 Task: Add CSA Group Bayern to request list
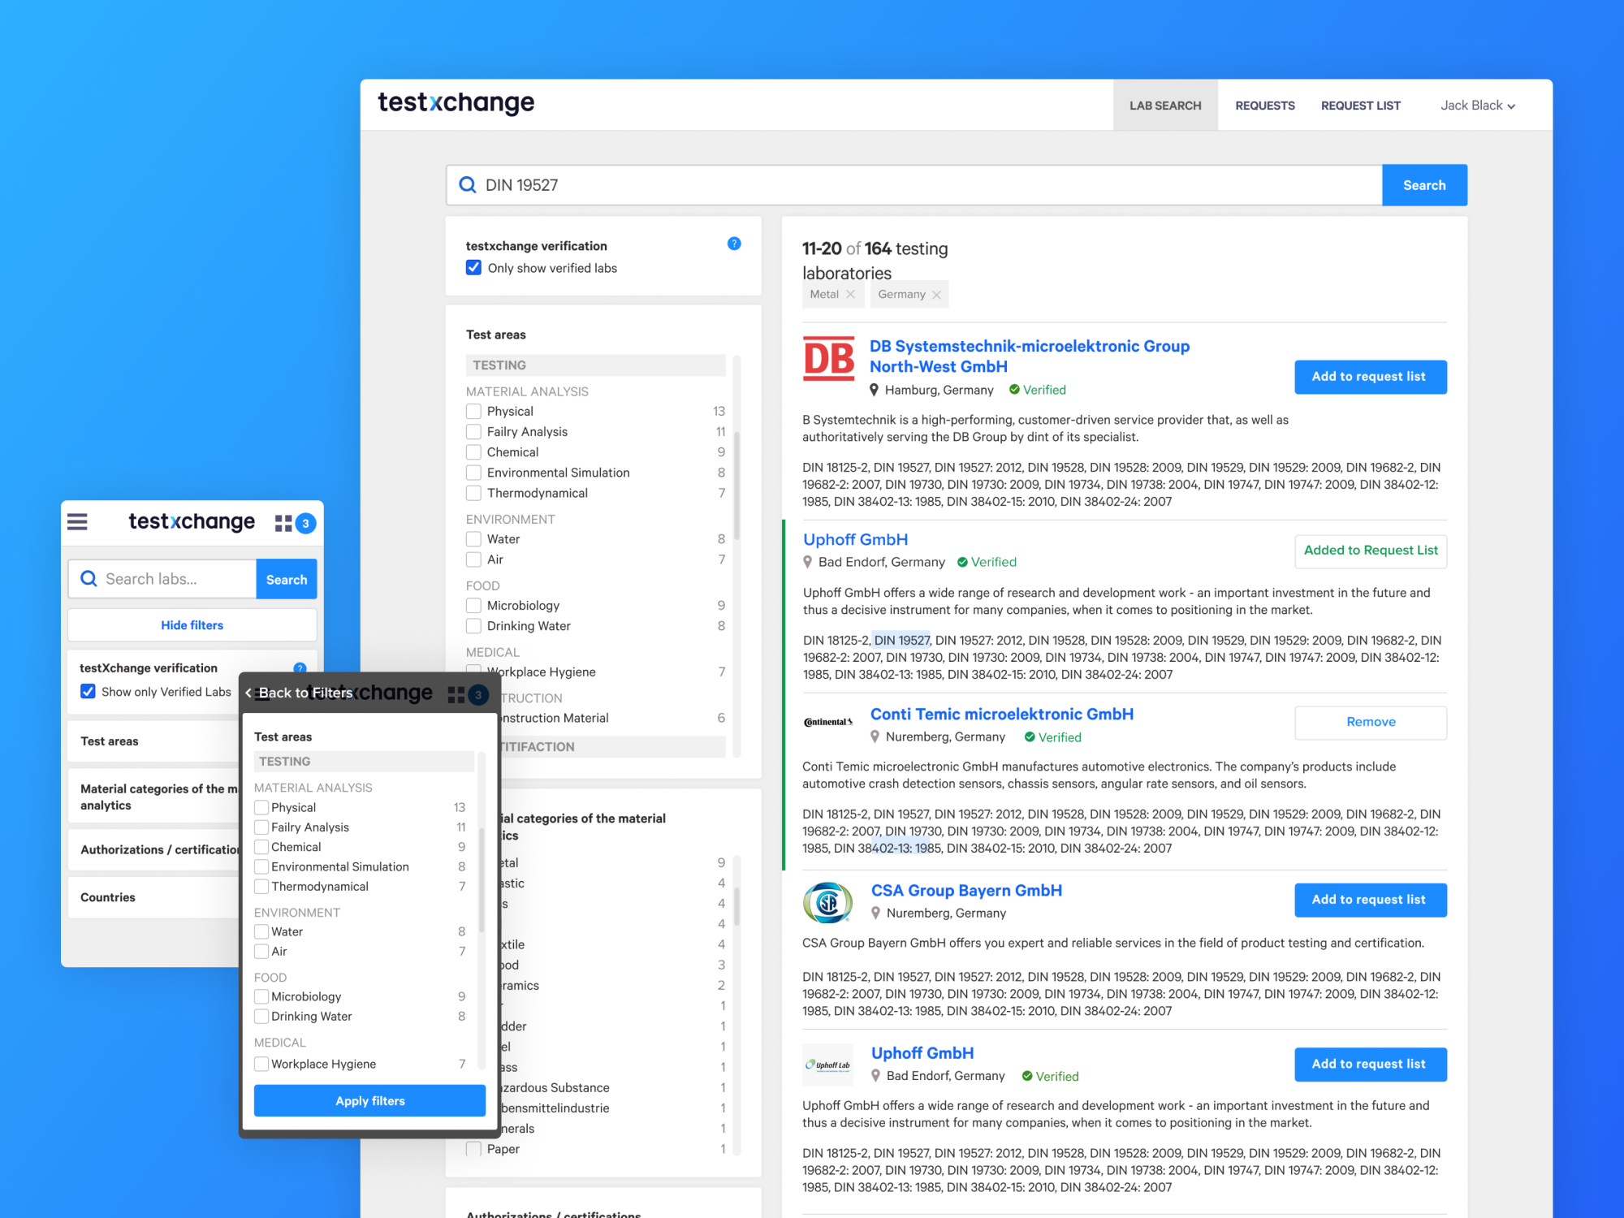coord(1370,900)
